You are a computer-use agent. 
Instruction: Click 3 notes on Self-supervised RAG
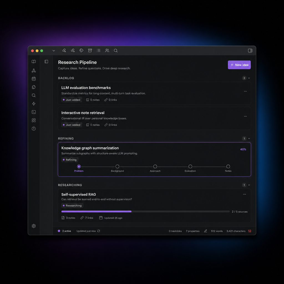pyautogui.click(x=68, y=218)
